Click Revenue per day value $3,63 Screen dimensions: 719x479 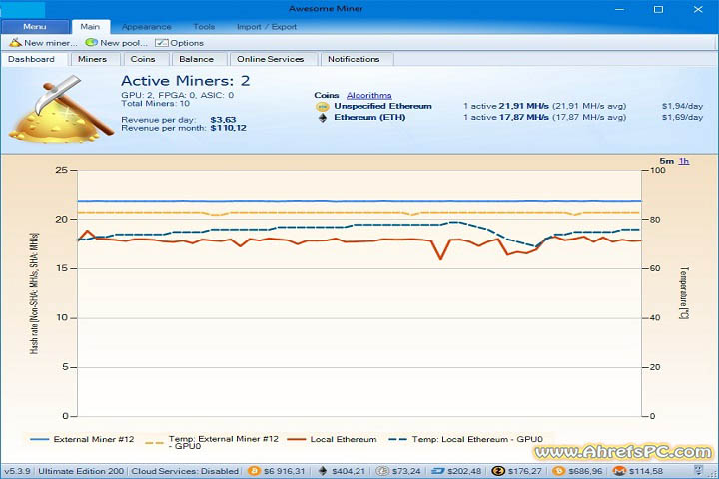coord(223,120)
